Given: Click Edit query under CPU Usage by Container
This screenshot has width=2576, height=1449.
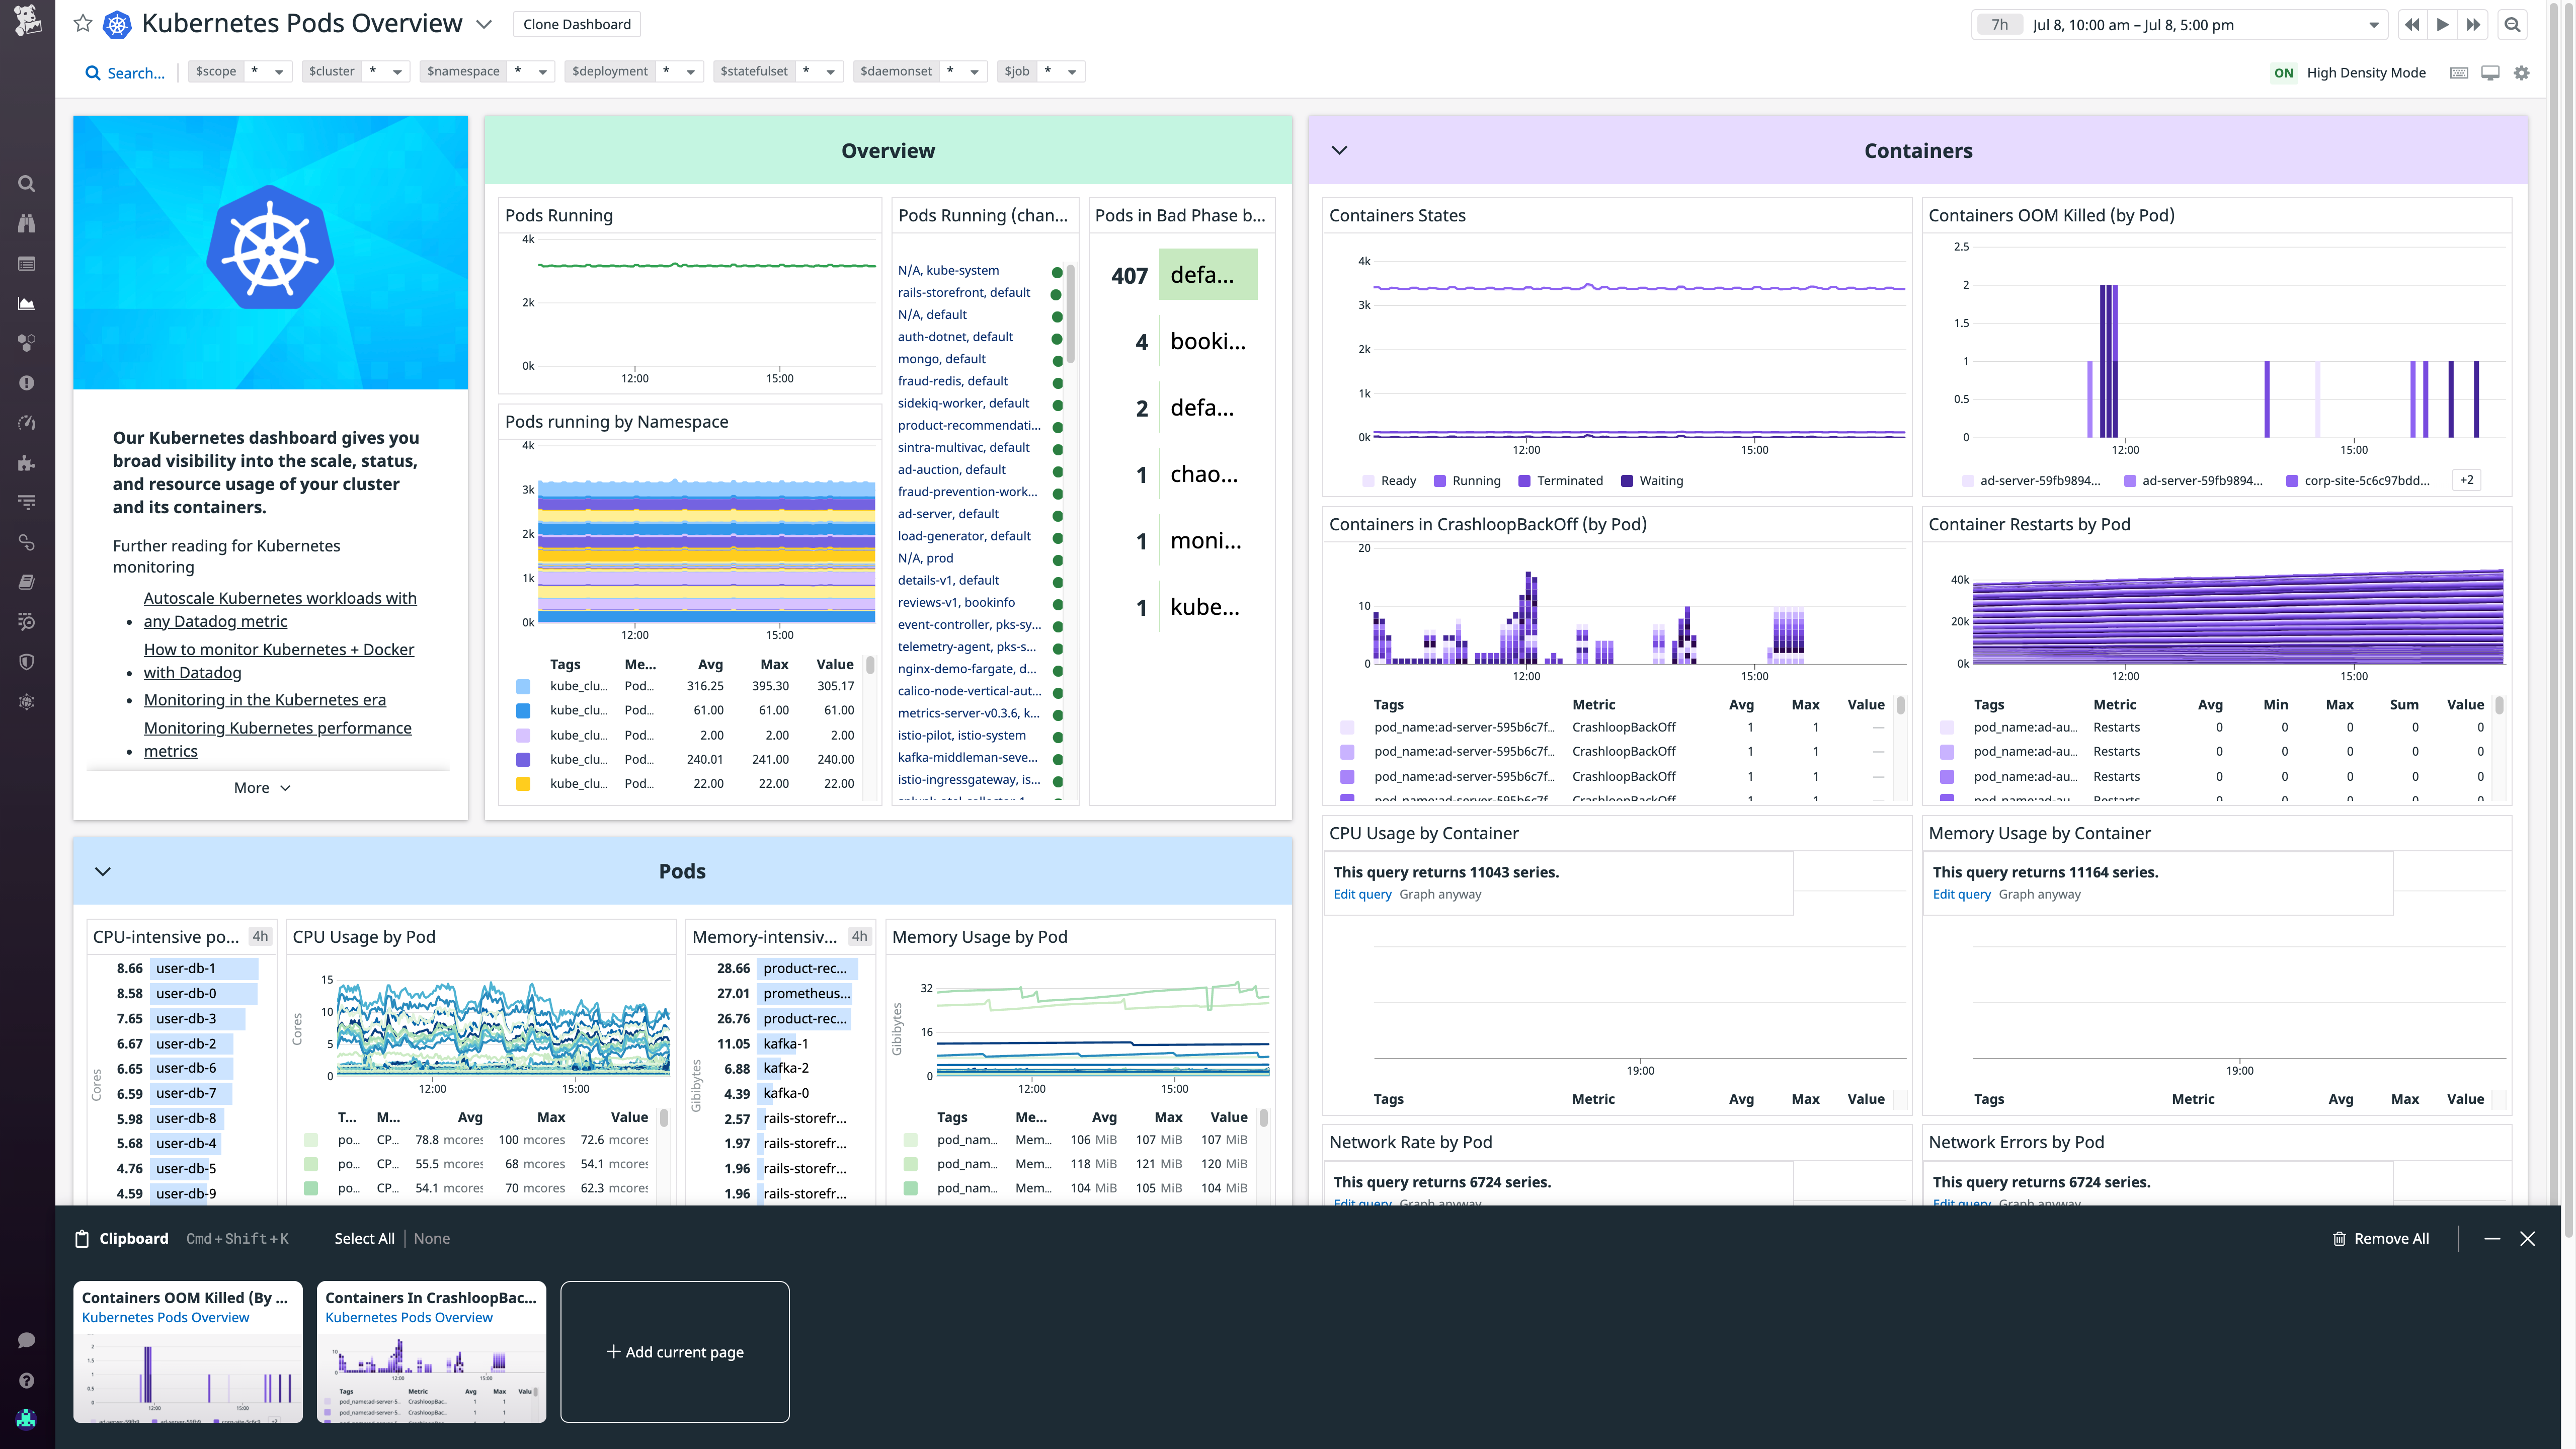Looking at the screenshot, I should pyautogui.click(x=1362, y=894).
